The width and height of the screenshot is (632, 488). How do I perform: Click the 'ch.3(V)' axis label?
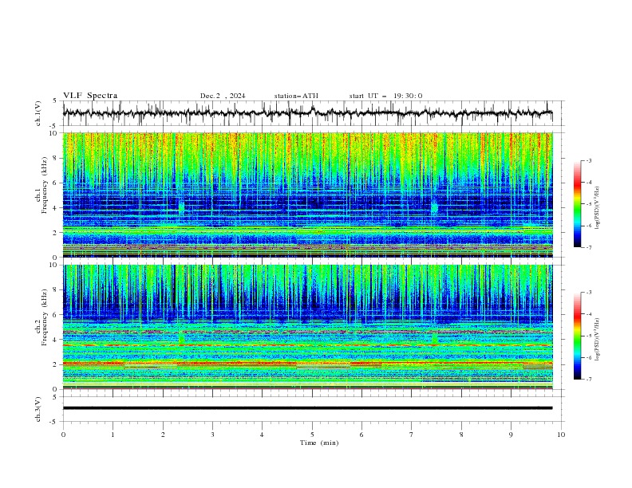(x=38, y=410)
